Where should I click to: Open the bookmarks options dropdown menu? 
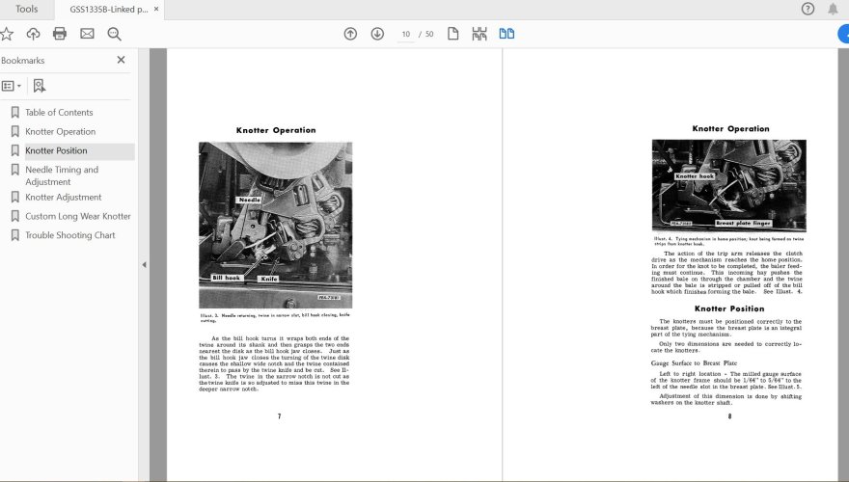pos(12,86)
